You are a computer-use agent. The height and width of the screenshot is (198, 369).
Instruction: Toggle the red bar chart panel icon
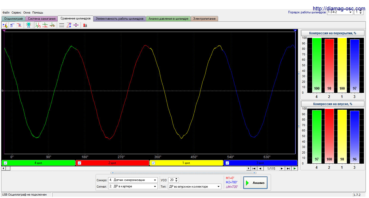coord(85,25)
